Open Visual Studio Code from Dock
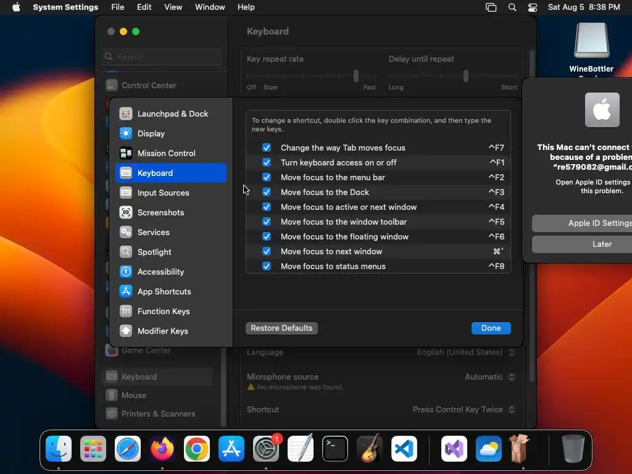The height and width of the screenshot is (474, 632). click(404, 449)
